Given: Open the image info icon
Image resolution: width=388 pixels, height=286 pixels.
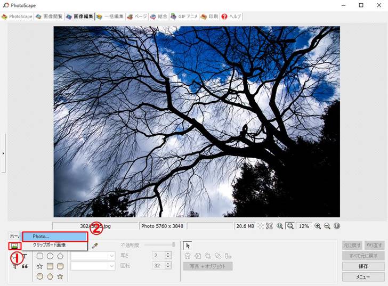Looking at the screenshot, I should (x=337, y=226).
